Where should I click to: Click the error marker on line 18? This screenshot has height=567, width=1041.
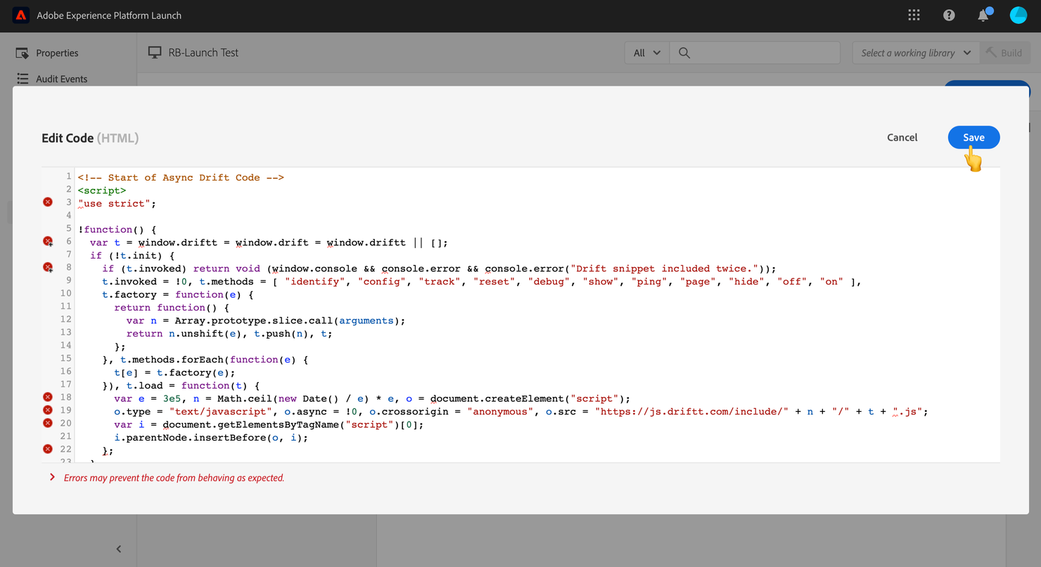[x=48, y=397]
